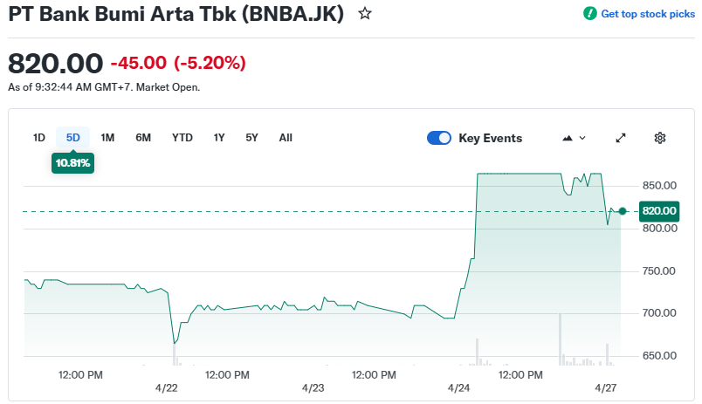Add BNBA.JK to watchlist with star icon
The height and width of the screenshot is (404, 702).
(365, 14)
